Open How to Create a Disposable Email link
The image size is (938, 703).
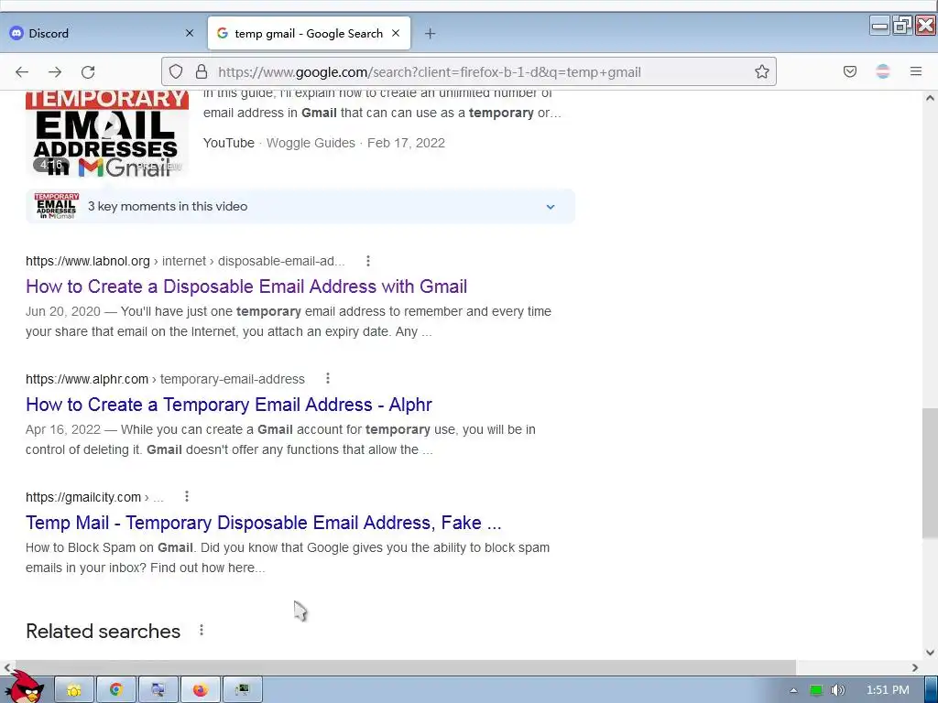click(x=246, y=287)
